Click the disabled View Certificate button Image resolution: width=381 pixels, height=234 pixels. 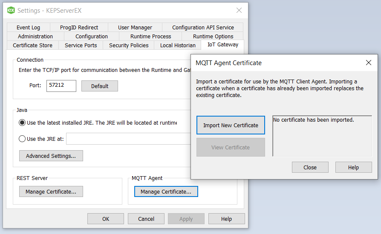231,147
